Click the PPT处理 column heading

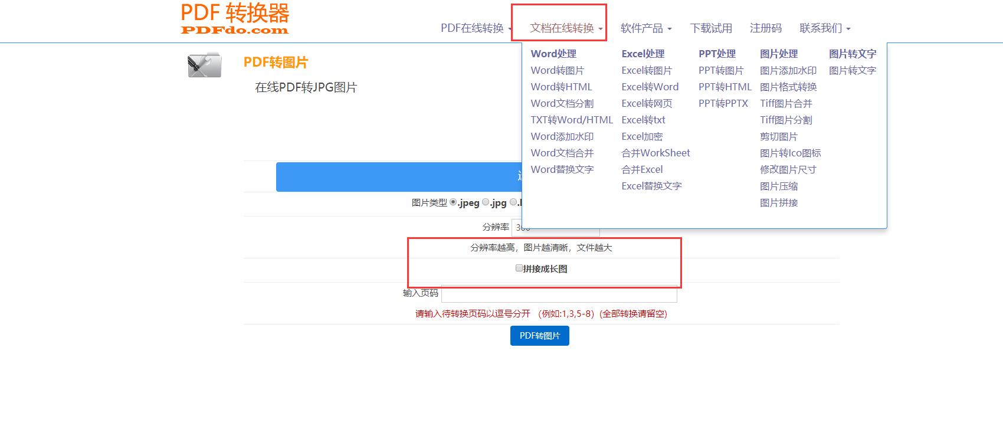click(x=717, y=54)
